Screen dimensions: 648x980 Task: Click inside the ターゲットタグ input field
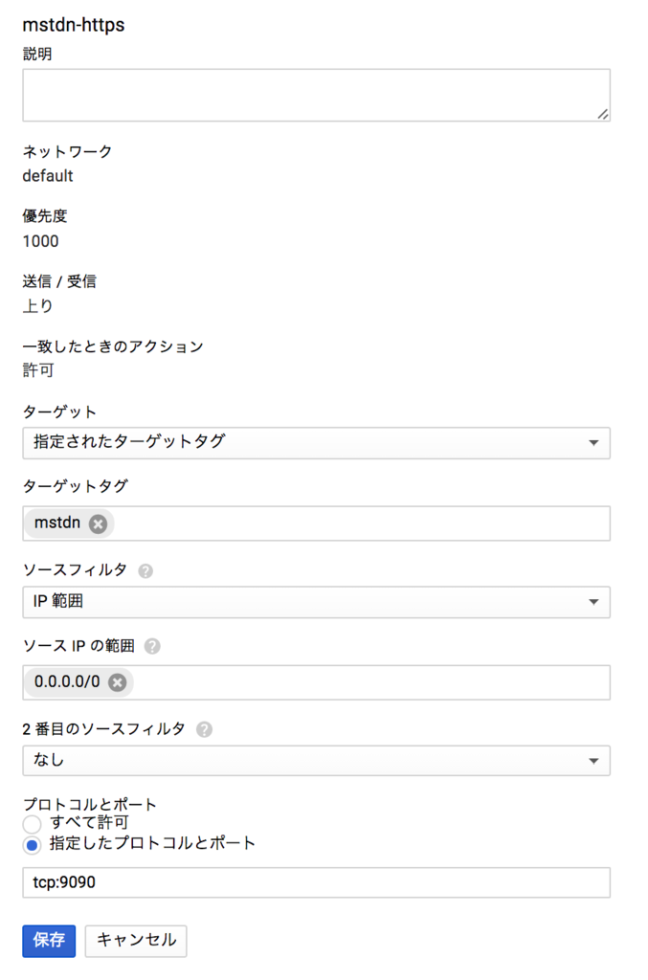click(x=364, y=523)
